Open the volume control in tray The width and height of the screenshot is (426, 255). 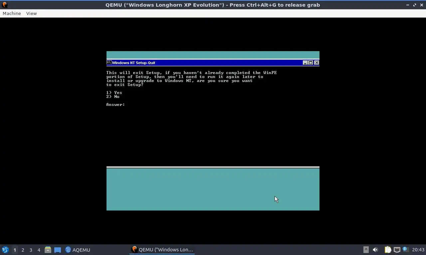point(375,250)
